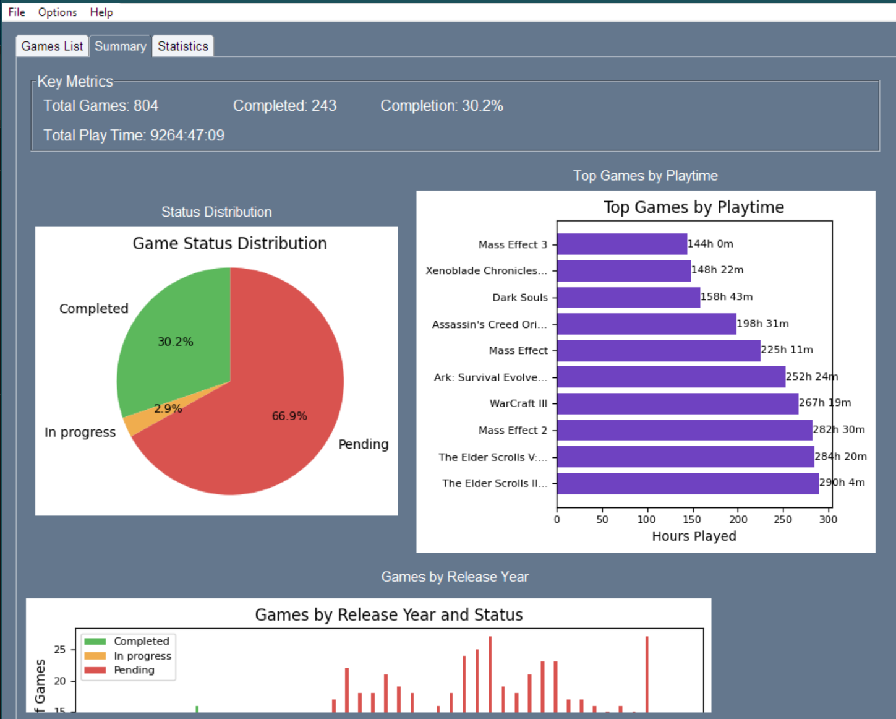
Task: Click the The Elder Scrolls V:... bar
Action: [x=686, y=457]
